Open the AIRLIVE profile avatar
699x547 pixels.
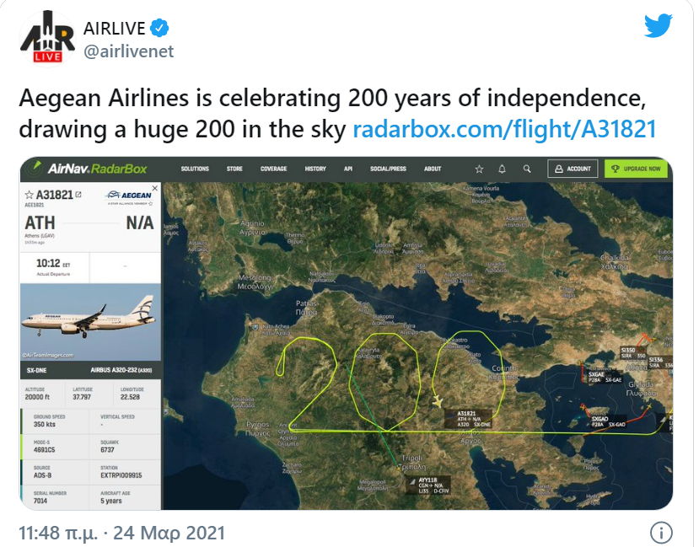[41, 40]
